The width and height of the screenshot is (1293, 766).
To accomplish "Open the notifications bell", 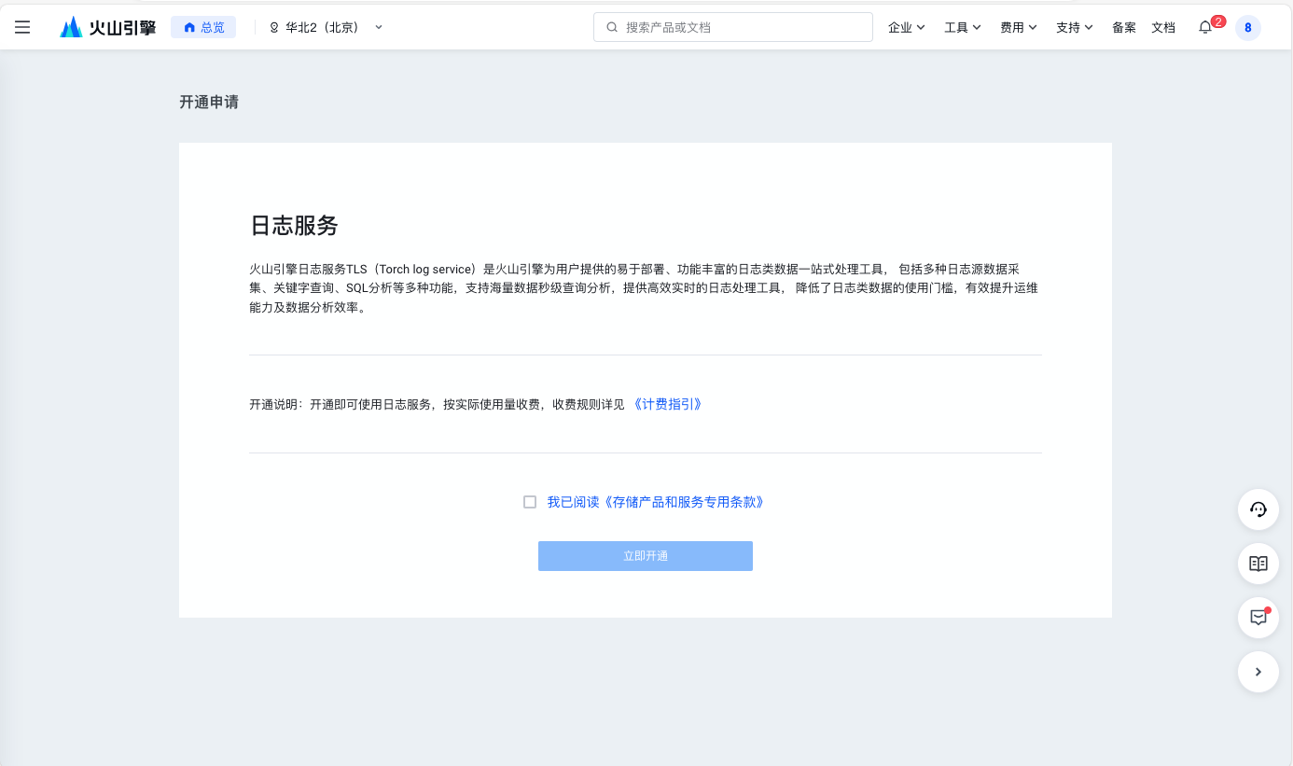I will (1205, 27).
